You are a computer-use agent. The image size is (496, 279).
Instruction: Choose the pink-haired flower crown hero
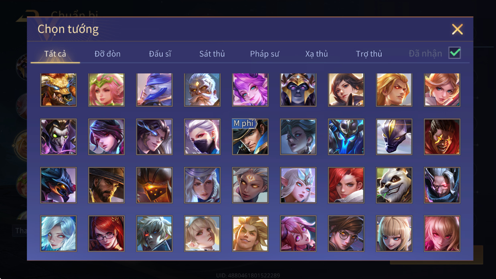(106, 89)
